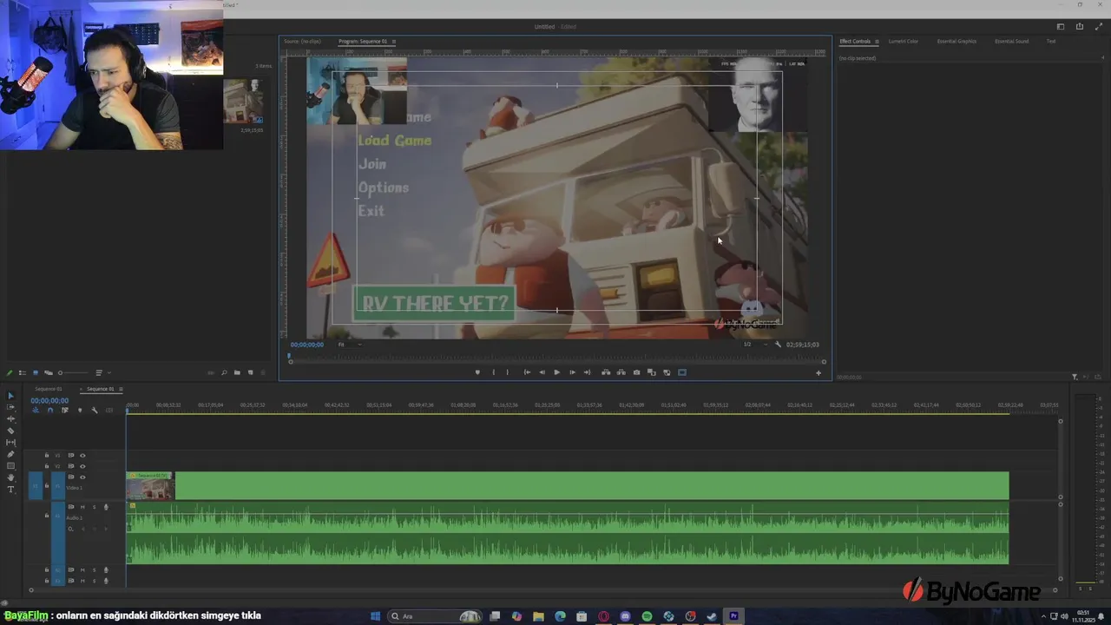The width and height of the screenshot is (1111, 625).
Task: Click the Extract button
Action: point(621,372)
